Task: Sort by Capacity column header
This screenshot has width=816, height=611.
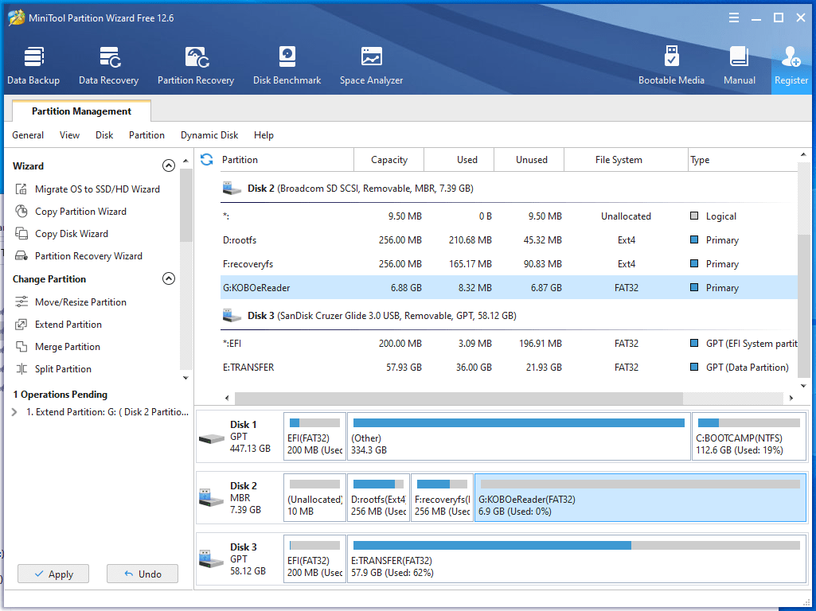Action: (388, 160)
